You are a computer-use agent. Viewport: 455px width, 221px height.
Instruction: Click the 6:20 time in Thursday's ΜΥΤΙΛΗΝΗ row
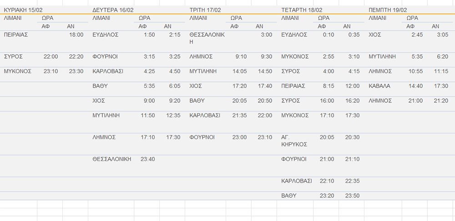[441, 57]
